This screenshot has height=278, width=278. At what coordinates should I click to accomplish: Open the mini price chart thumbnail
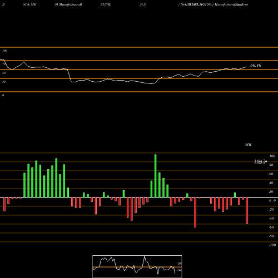pyautogui.click(x=137, y=266)
